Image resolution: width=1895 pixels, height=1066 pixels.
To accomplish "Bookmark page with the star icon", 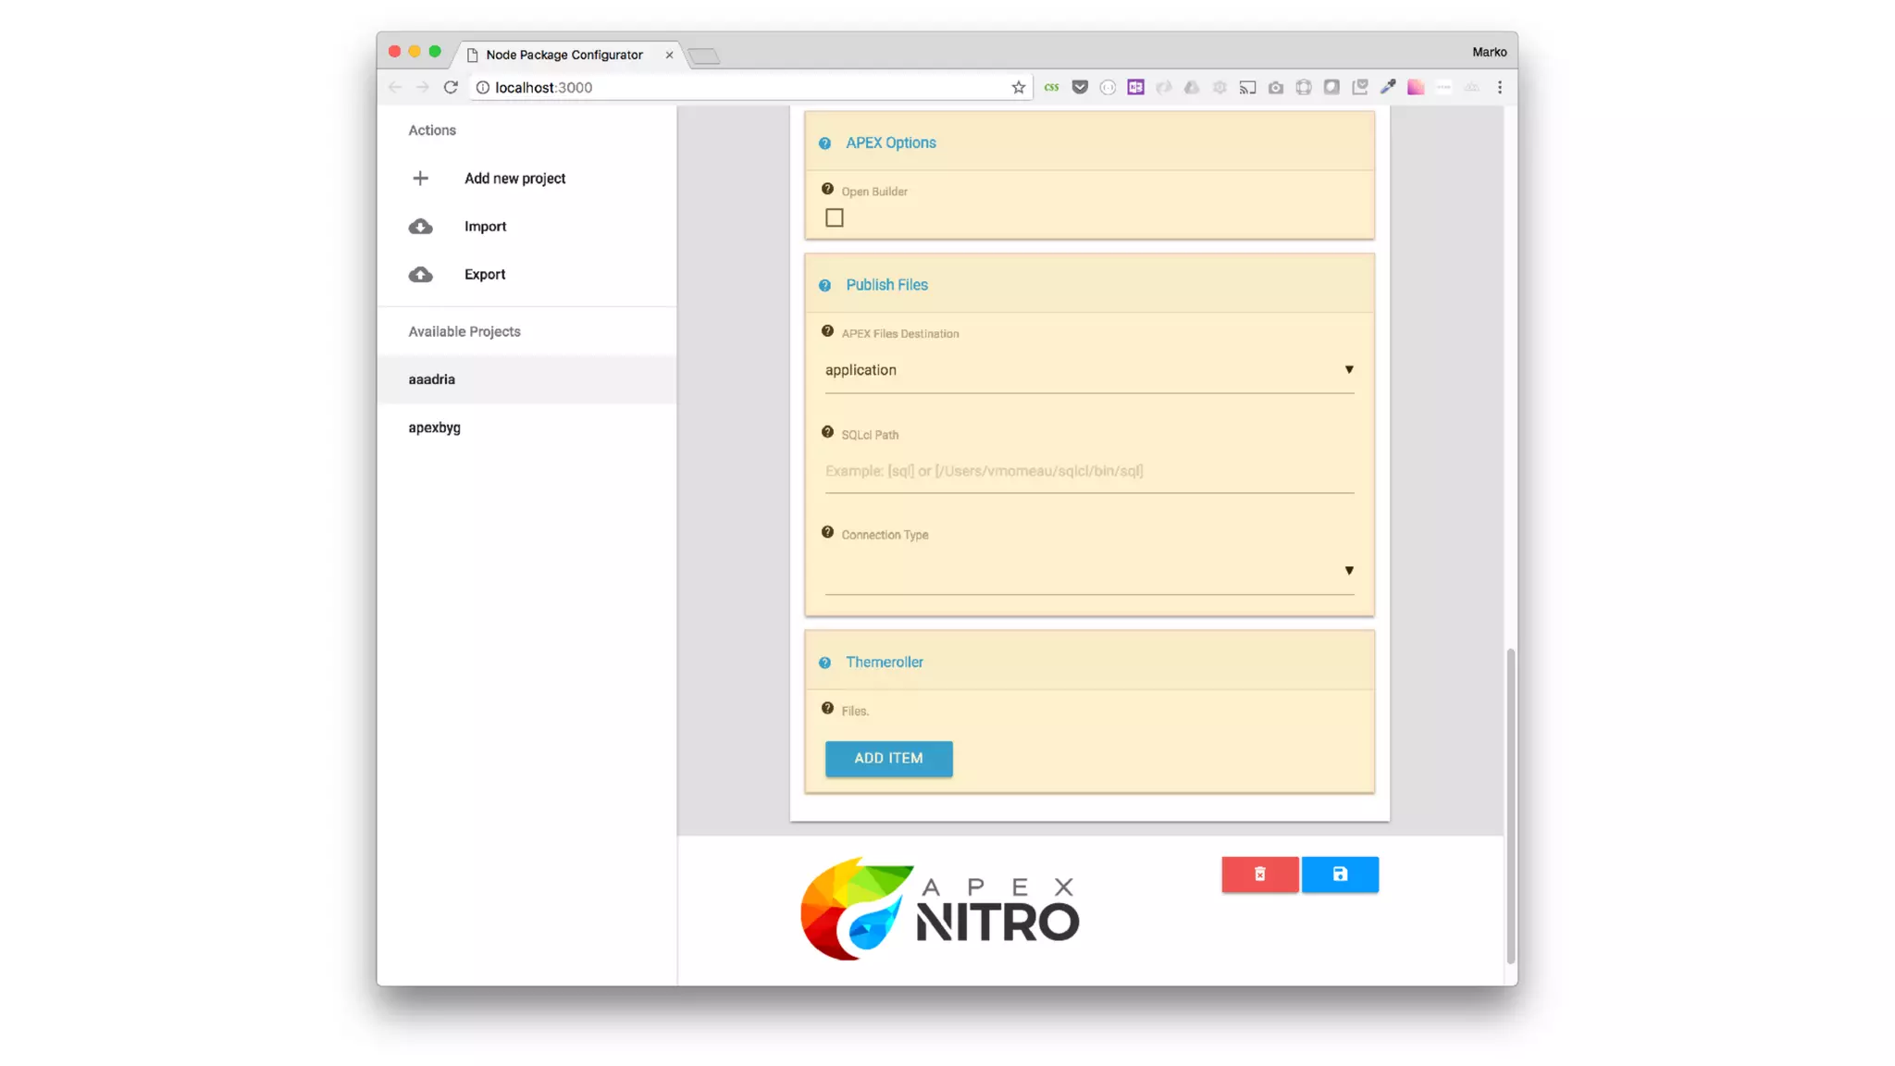I will 1018,88.
